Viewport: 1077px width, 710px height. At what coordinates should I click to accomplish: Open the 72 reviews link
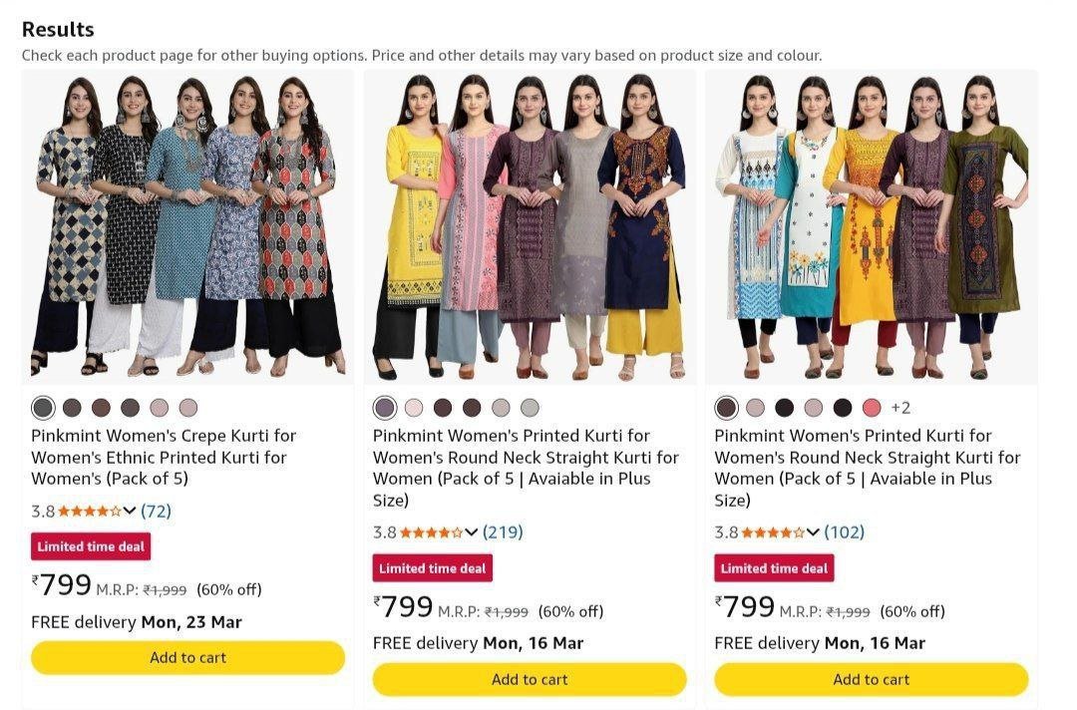[x=156, y=512]
